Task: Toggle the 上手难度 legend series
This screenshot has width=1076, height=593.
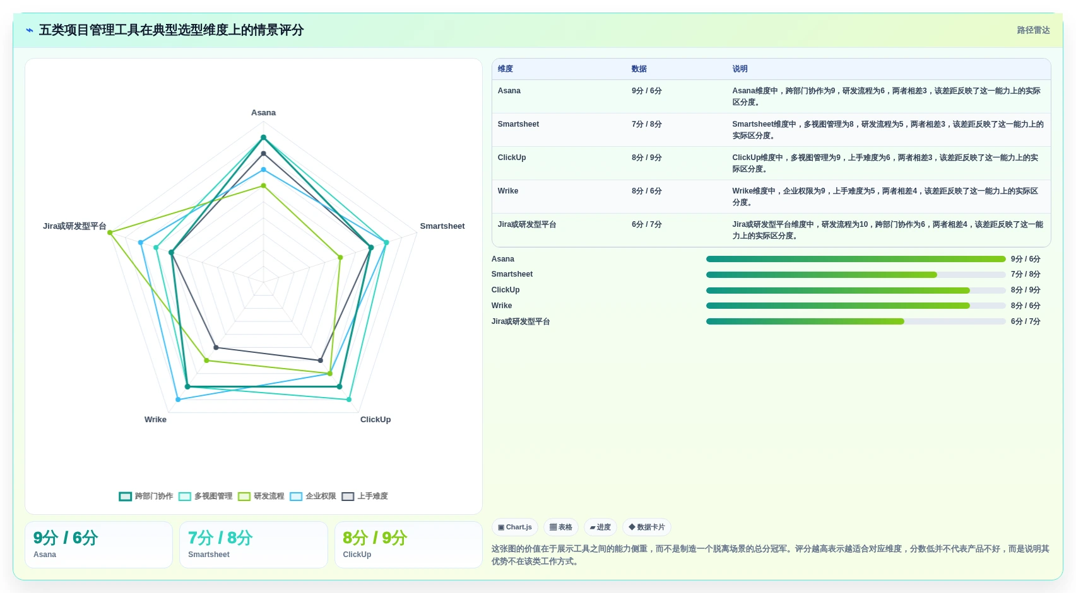Action: tap(365, 496)
